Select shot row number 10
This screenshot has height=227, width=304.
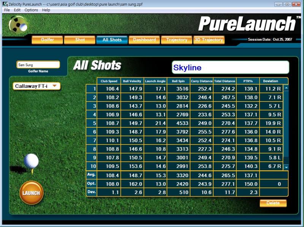91,166
